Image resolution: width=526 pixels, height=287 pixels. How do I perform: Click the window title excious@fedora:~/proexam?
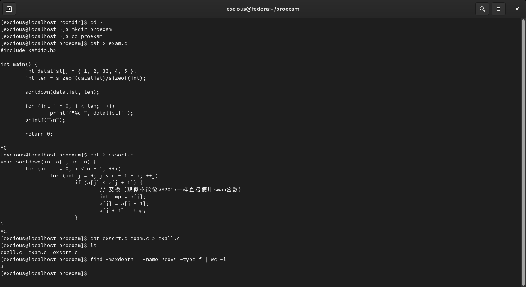(263, 9)
